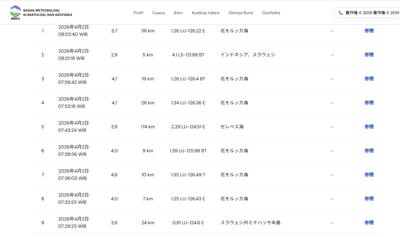
Task: Open the Kualitas Udara menu
Action: pos(205,13)
